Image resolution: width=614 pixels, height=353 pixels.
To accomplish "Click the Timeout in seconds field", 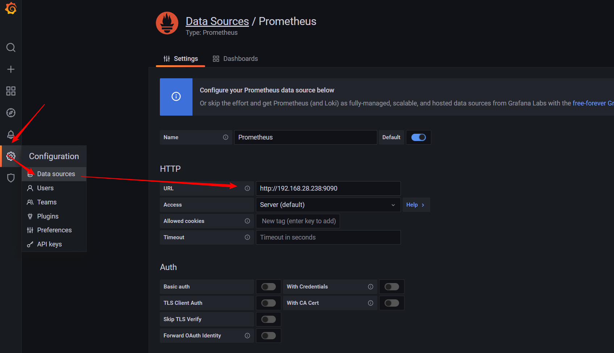I will (328, 237).
